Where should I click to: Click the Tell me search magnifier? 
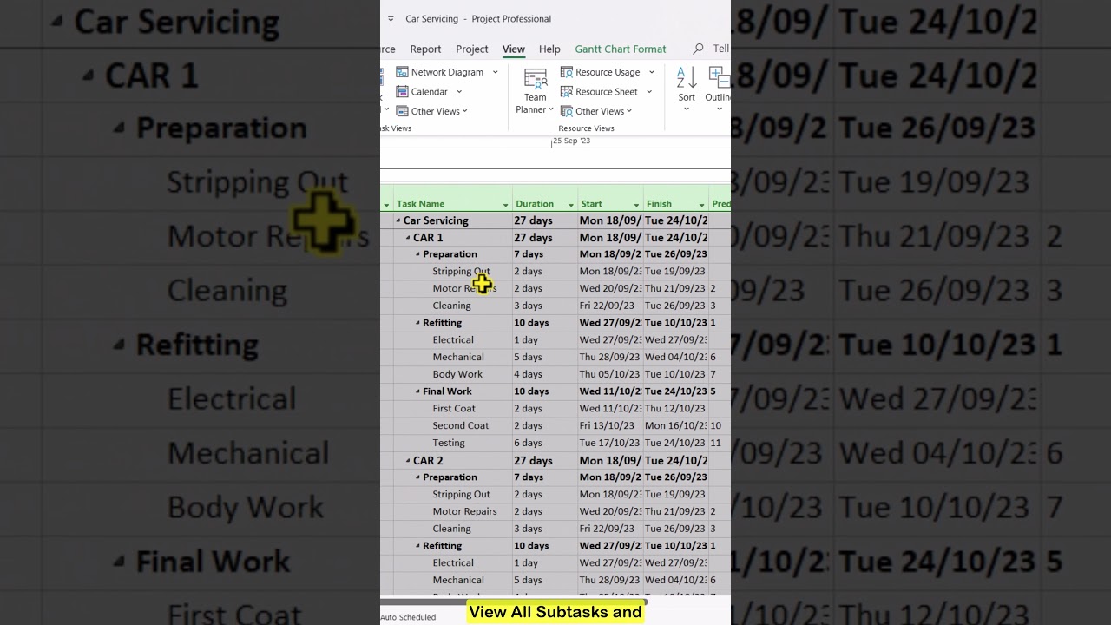coord(698,49)
